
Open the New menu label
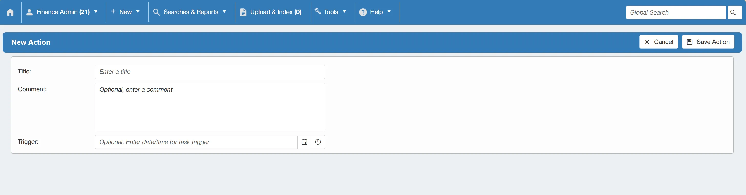(125, 12)
